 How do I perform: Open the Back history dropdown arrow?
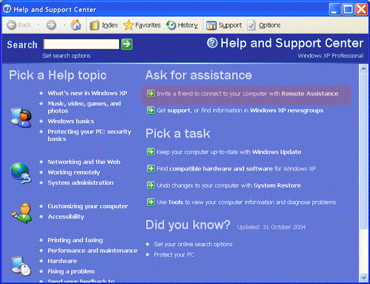point(38,25)
